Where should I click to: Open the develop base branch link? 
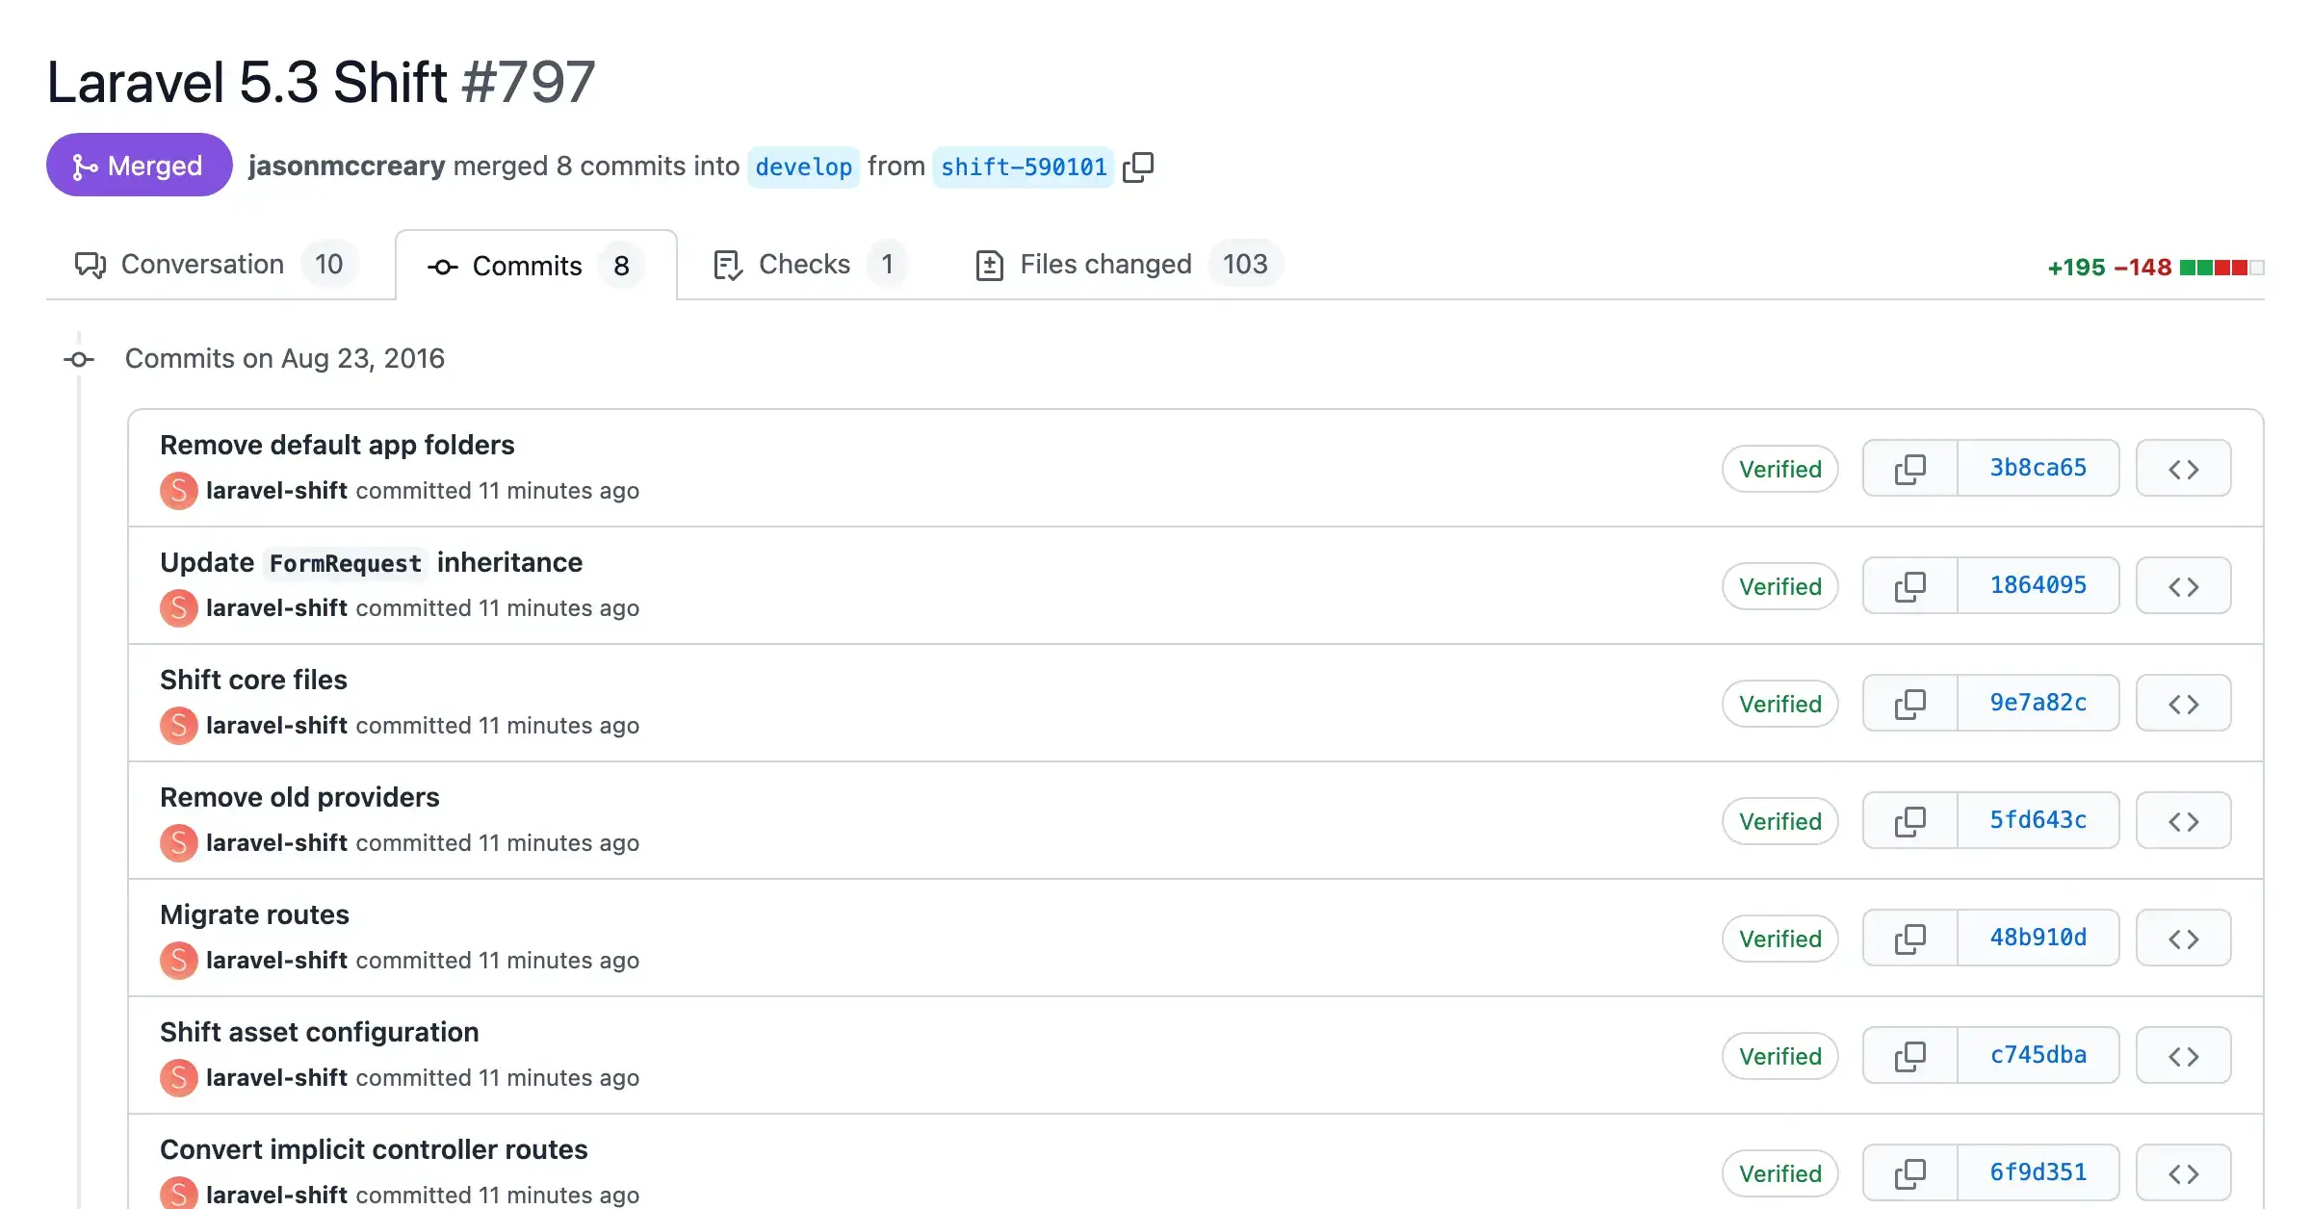tap(803, 167)
